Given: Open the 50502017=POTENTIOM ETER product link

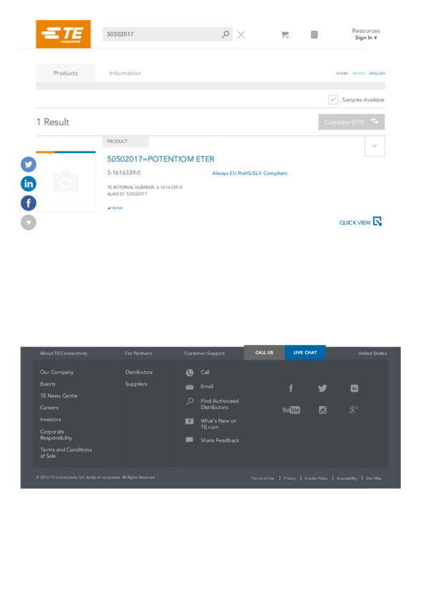Looking at the screenshot, I should [x=161, y=159].
